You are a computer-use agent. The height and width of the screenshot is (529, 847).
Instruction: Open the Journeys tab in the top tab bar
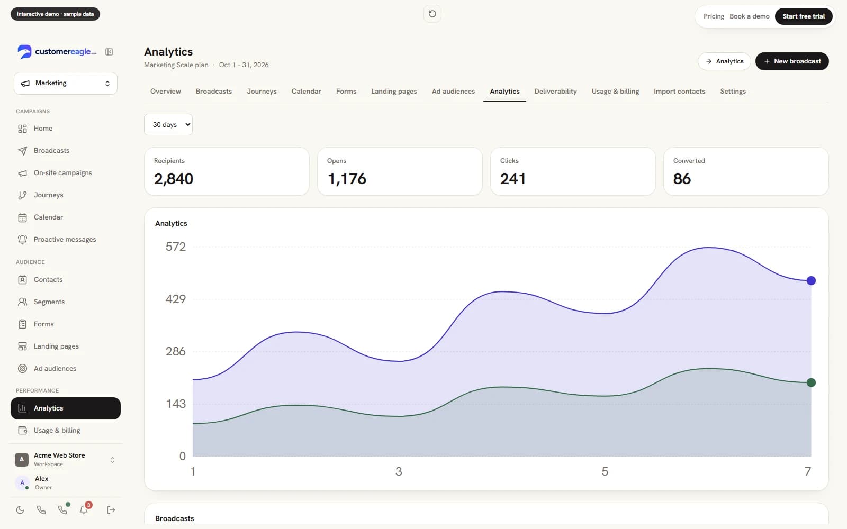tap(262, 92)
